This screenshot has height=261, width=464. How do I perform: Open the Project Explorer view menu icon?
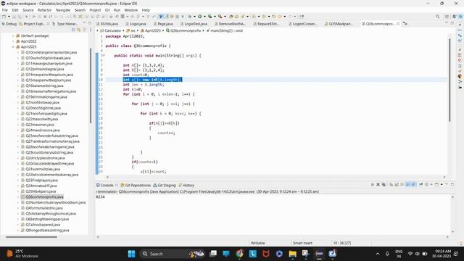tap(91, 30)
